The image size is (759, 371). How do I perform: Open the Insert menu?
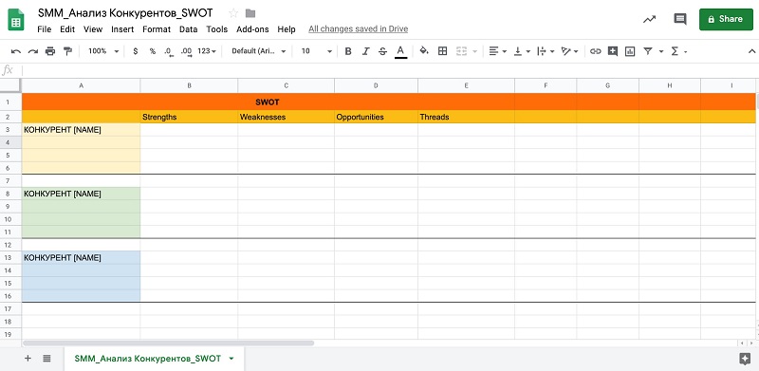(122, 29)
